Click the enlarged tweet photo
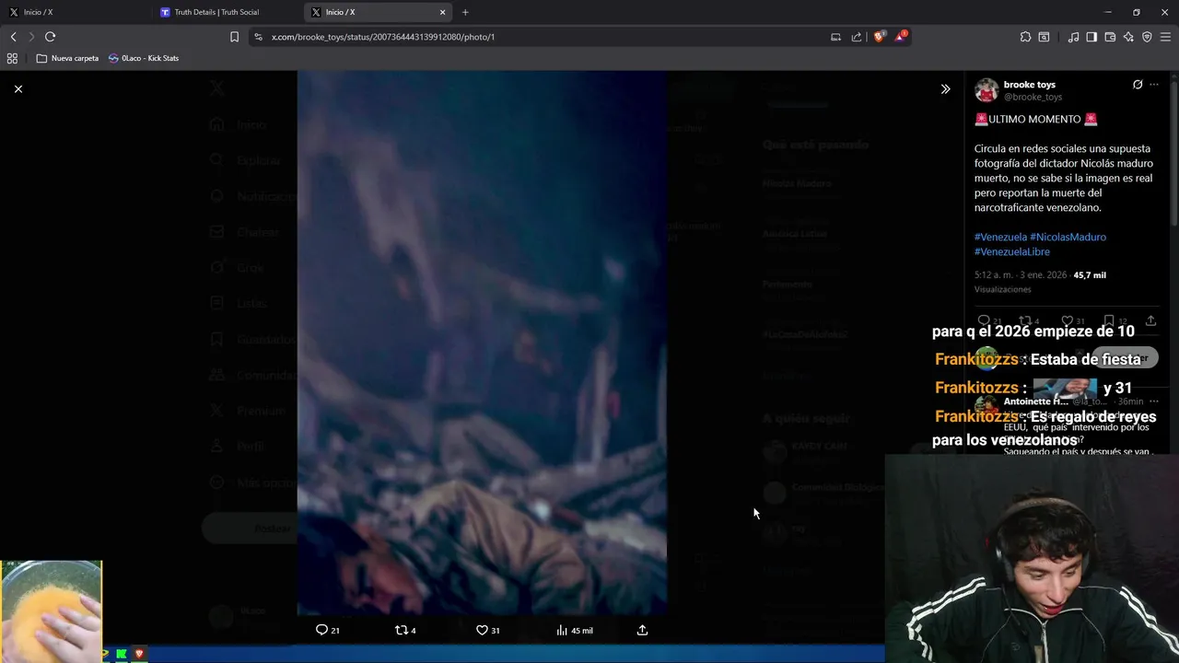Screen dimensions: 1179x663 click(x=482, y=343)
